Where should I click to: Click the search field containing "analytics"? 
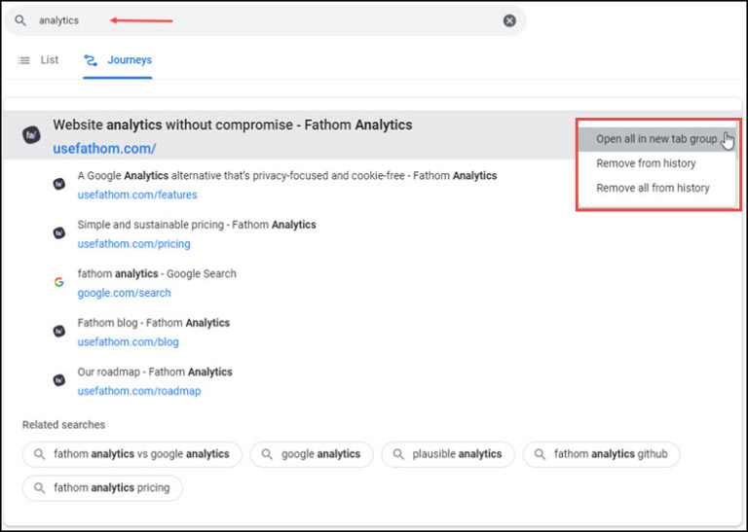(x=265, y=20)
